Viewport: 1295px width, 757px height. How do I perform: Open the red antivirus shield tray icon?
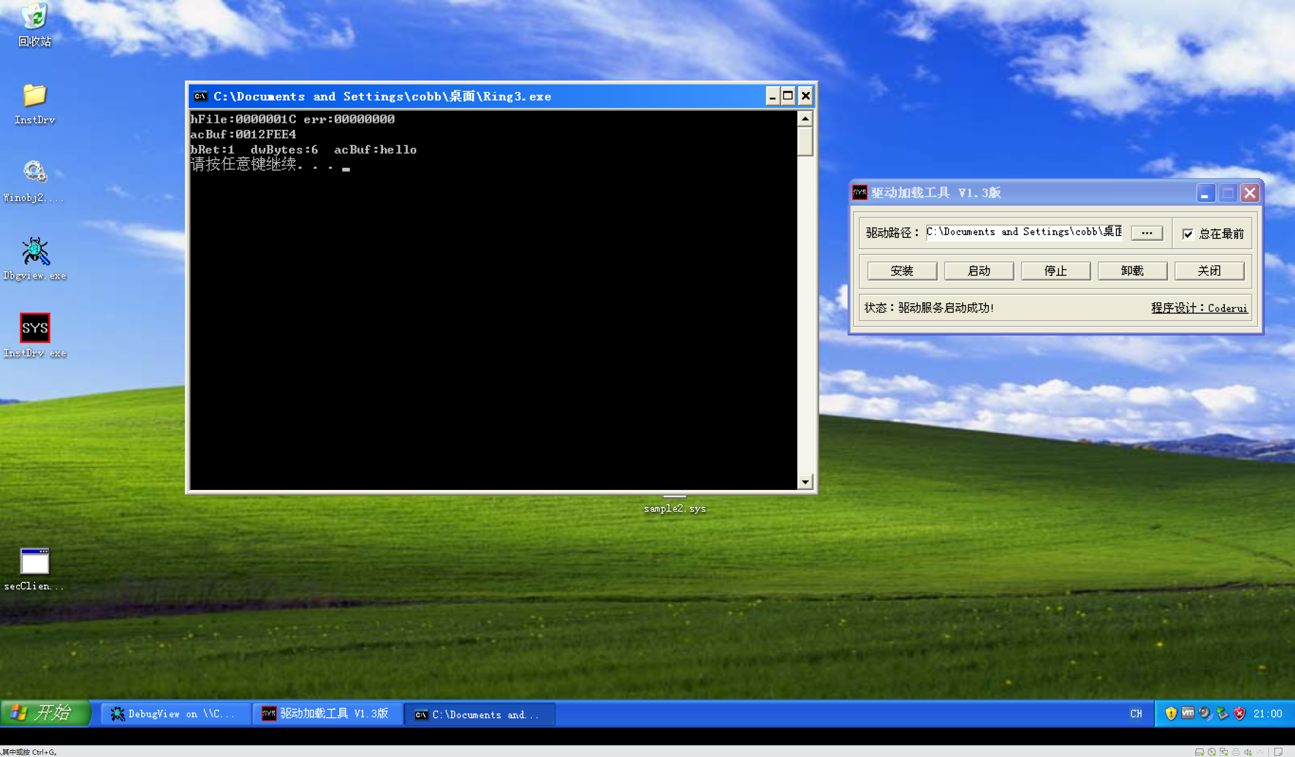(1240, 713)
